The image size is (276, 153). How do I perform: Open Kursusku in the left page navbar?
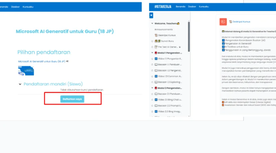click(x=28, y=7)
